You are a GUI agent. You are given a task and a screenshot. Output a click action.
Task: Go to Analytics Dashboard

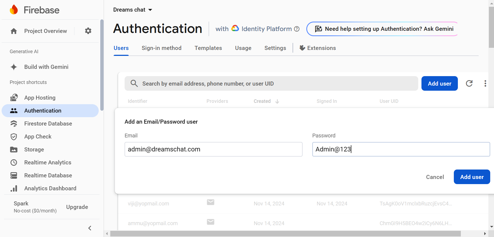(50, 188)
